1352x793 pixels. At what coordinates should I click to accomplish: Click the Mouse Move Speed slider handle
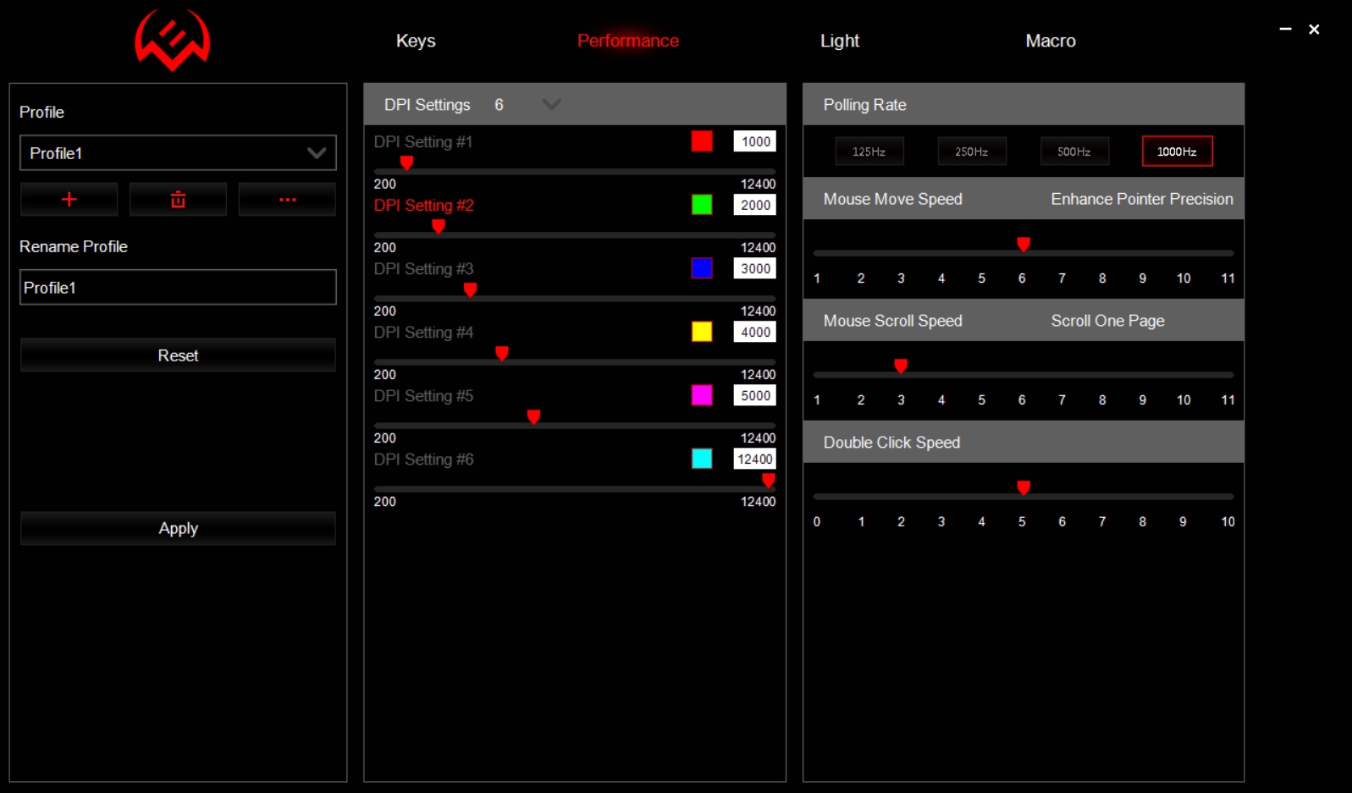(x=1024, y=245)
